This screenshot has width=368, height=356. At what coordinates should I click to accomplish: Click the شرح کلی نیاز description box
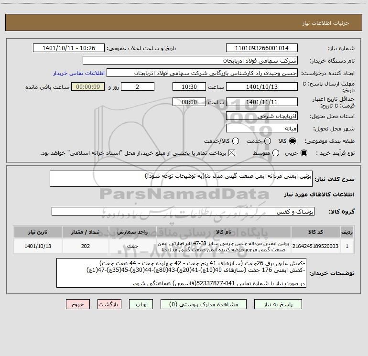pyautogui.click(x=181, y=179)
